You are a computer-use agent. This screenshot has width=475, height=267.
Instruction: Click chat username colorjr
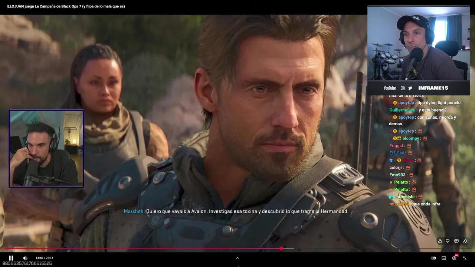click(x=397, y=168)
